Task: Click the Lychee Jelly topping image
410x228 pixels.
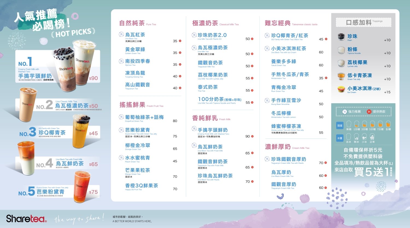Action: pyautogui.click(x=341, y=63)
